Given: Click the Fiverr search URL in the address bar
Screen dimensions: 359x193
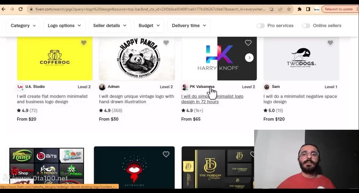Looking at the screenshot, I should point(150,9).
